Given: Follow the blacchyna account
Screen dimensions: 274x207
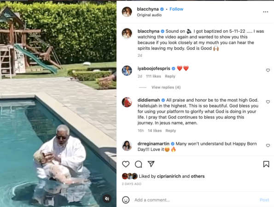Looking at the screenshot, I should [x=176, y=9].
